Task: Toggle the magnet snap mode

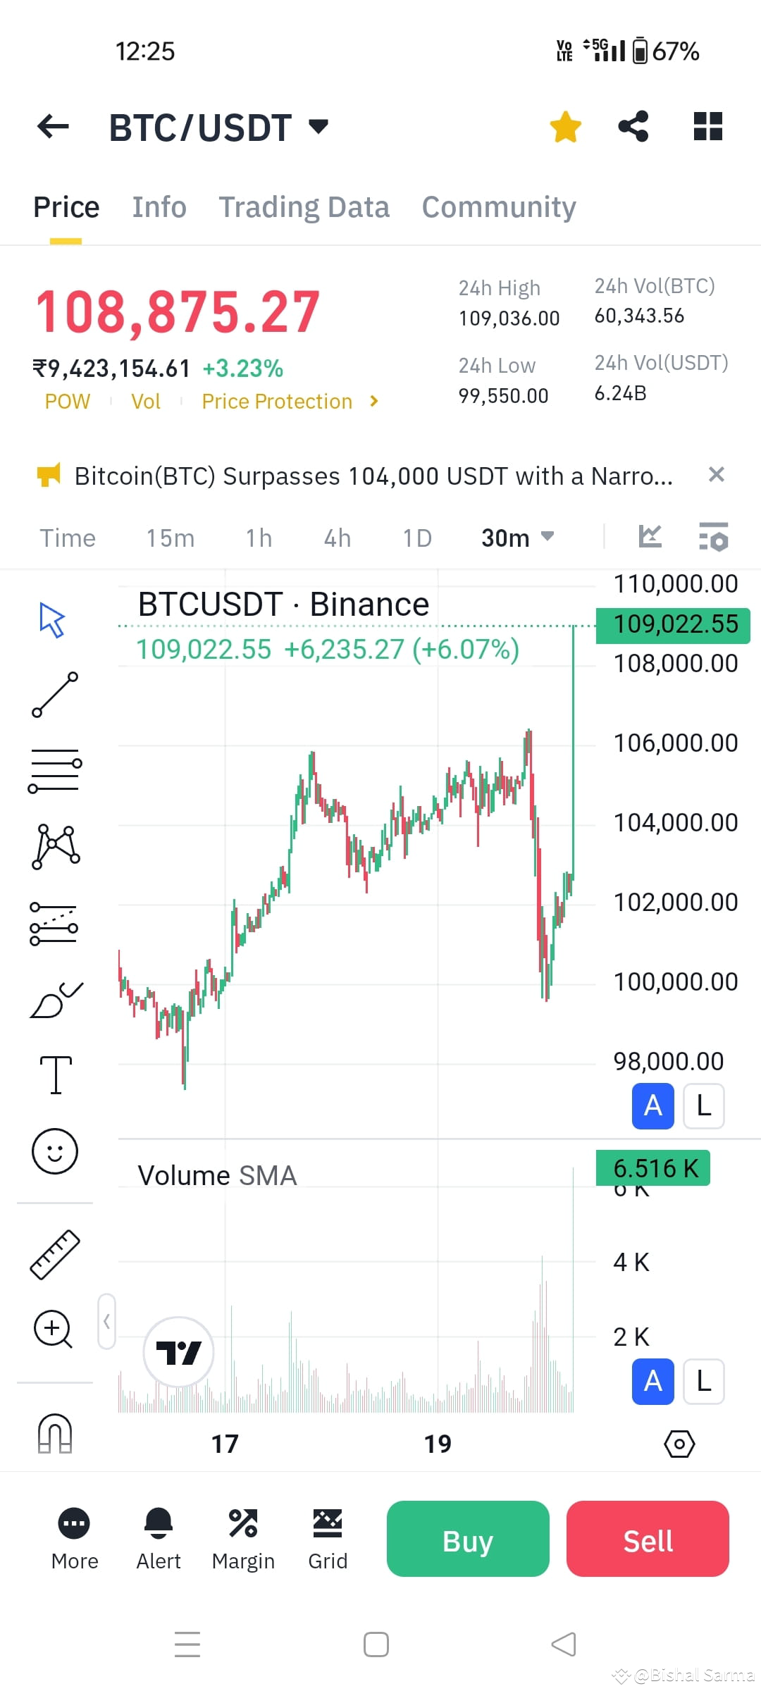Action: coord(55,1433)
